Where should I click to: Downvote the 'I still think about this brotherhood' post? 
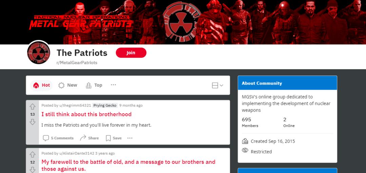(x=33, y=122)
